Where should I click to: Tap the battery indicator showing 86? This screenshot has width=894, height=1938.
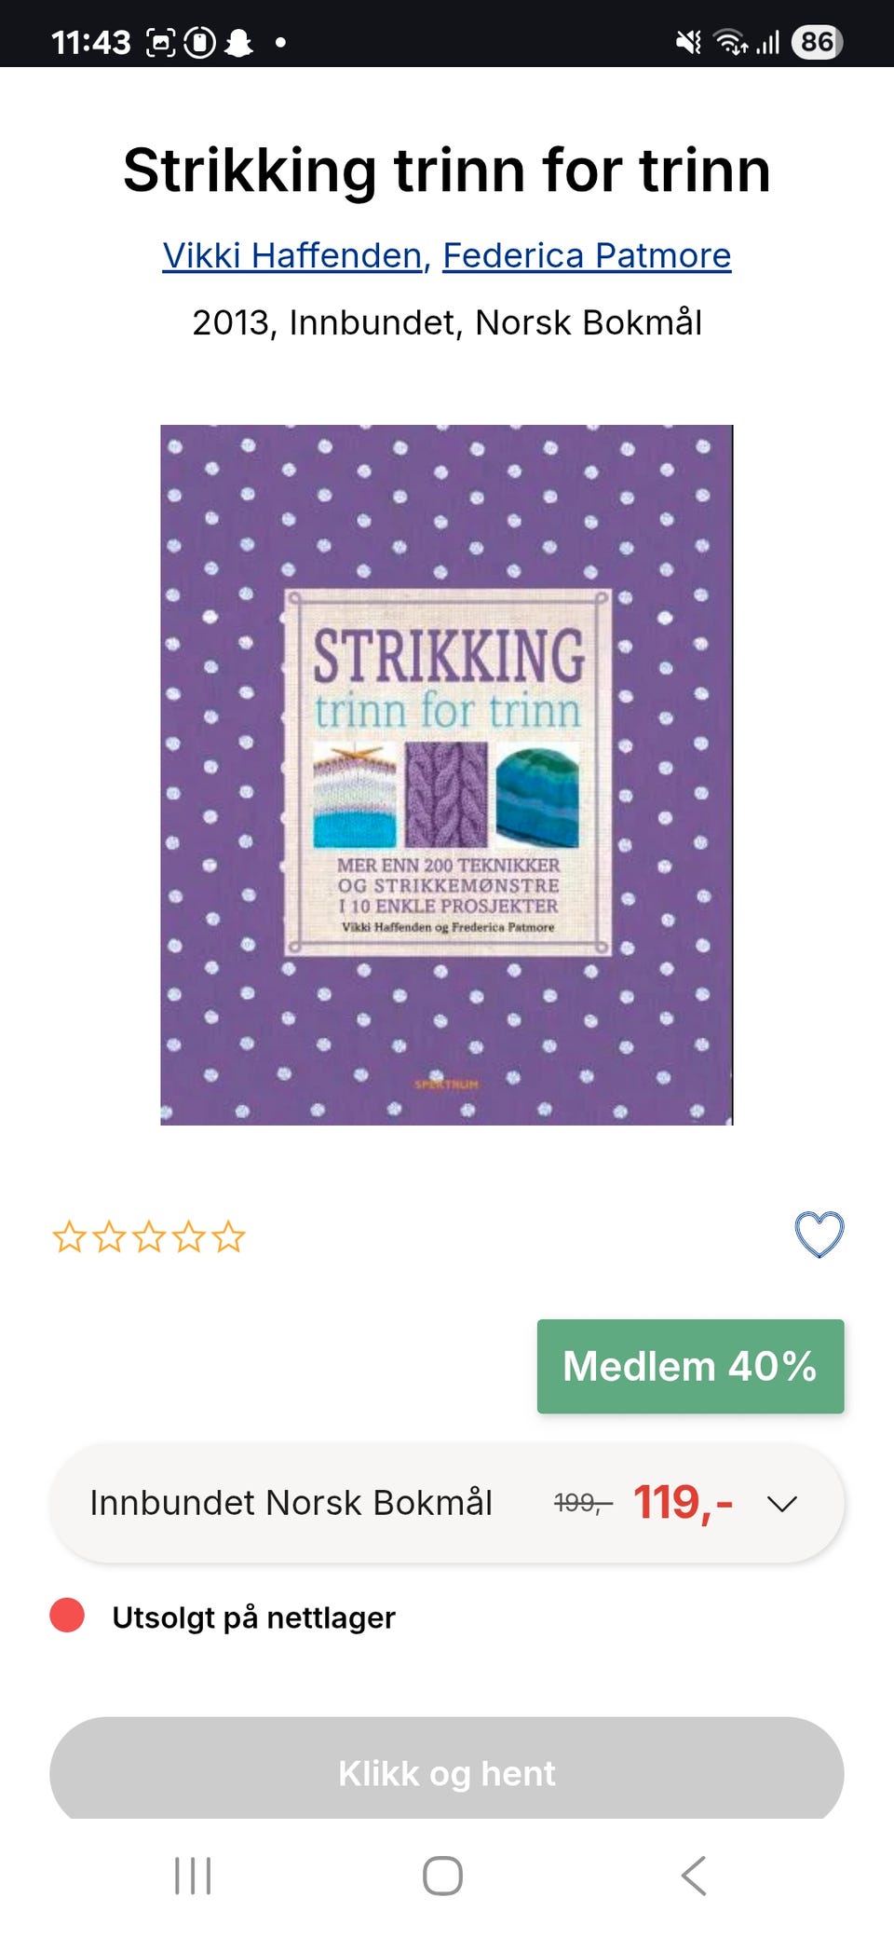(x=817, y=42)
